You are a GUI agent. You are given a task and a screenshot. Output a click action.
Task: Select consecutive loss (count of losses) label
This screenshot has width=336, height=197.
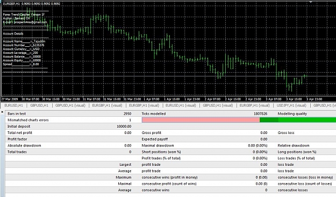pos(305,184)
